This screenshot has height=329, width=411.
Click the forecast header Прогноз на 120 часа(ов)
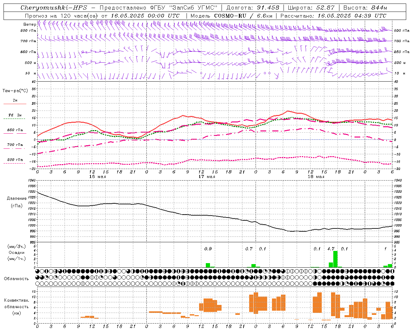click(62, 16)
